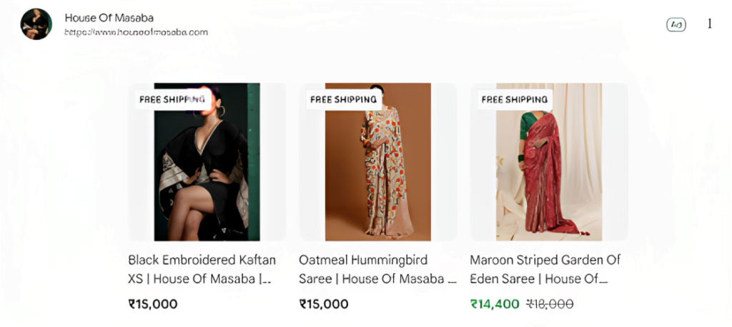This screenshot has width=732, height=327.
Task: Click the Black Embroidered Kaftan XS title
Action: [202, 269]
